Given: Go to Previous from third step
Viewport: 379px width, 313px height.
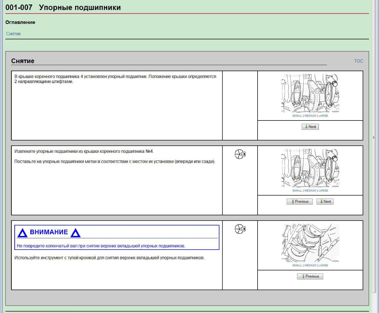Looking at the screenshot, I should point(310,276).
